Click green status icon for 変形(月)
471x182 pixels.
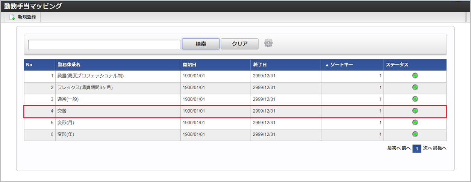point(415,122)
